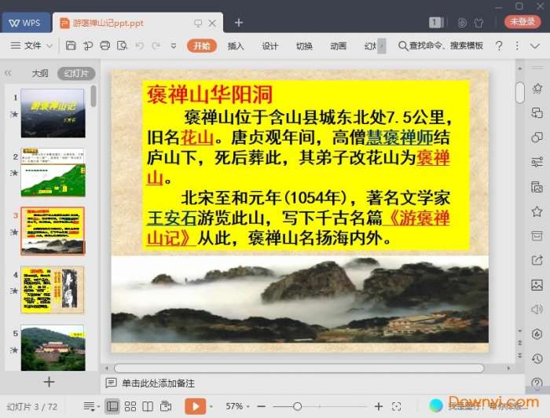
Task: Switch to the 动画 ribbon tab
Action: 338,46
